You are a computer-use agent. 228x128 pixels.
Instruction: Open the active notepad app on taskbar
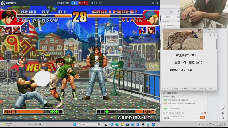[x=148, y=125]
